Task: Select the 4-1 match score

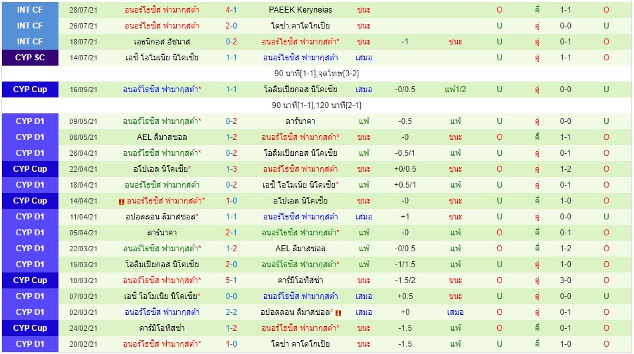Action: click(231, 10)
